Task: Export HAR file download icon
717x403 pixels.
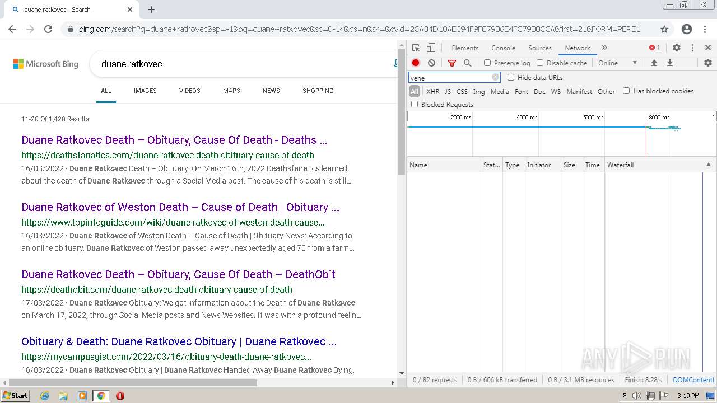Action: (x=669, y=63)
